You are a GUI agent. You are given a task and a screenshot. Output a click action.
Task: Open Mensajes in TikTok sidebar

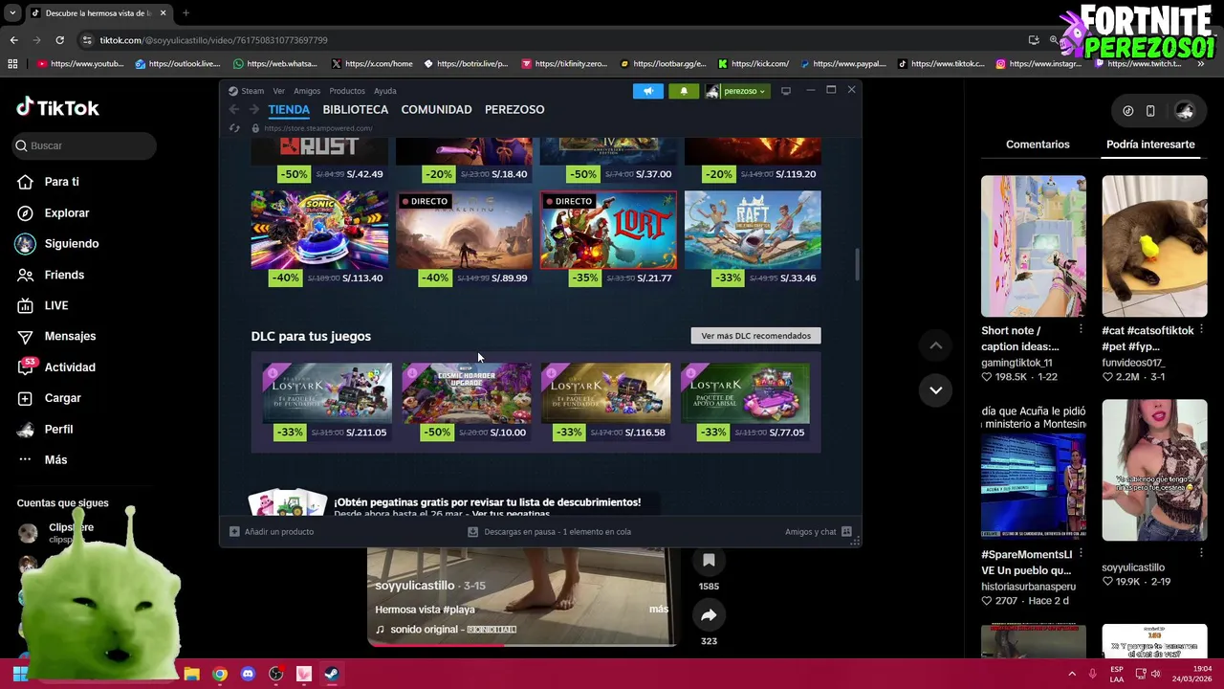[55, 336]
